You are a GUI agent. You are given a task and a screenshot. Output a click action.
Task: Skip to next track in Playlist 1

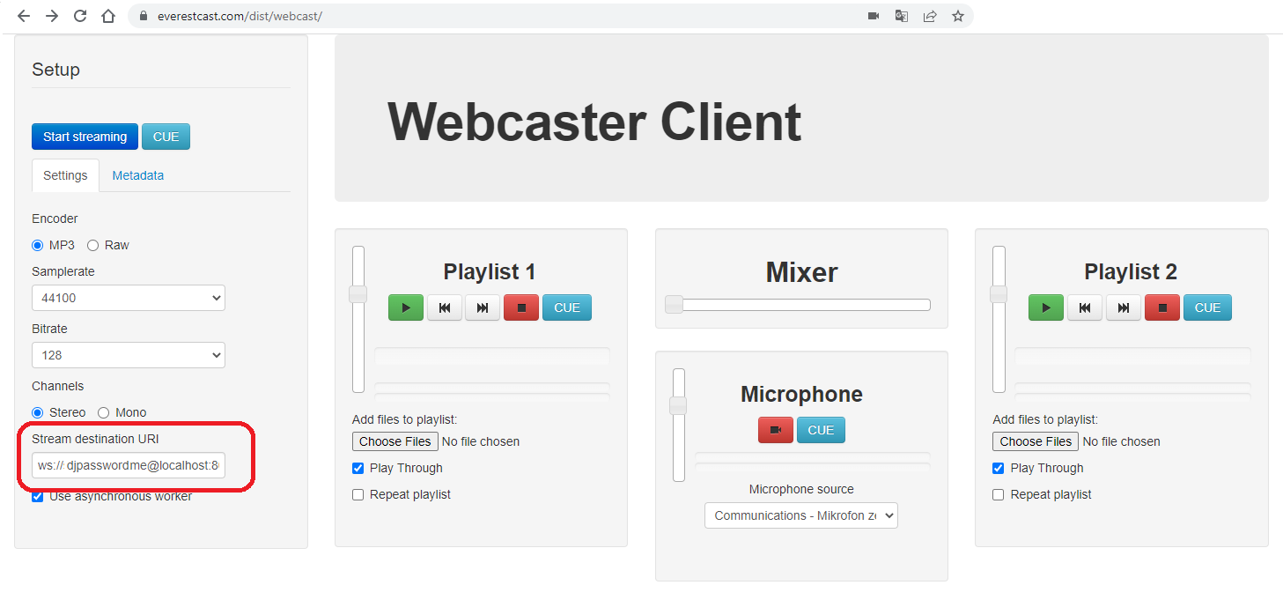pyautogui.click(x=483, y=307)
